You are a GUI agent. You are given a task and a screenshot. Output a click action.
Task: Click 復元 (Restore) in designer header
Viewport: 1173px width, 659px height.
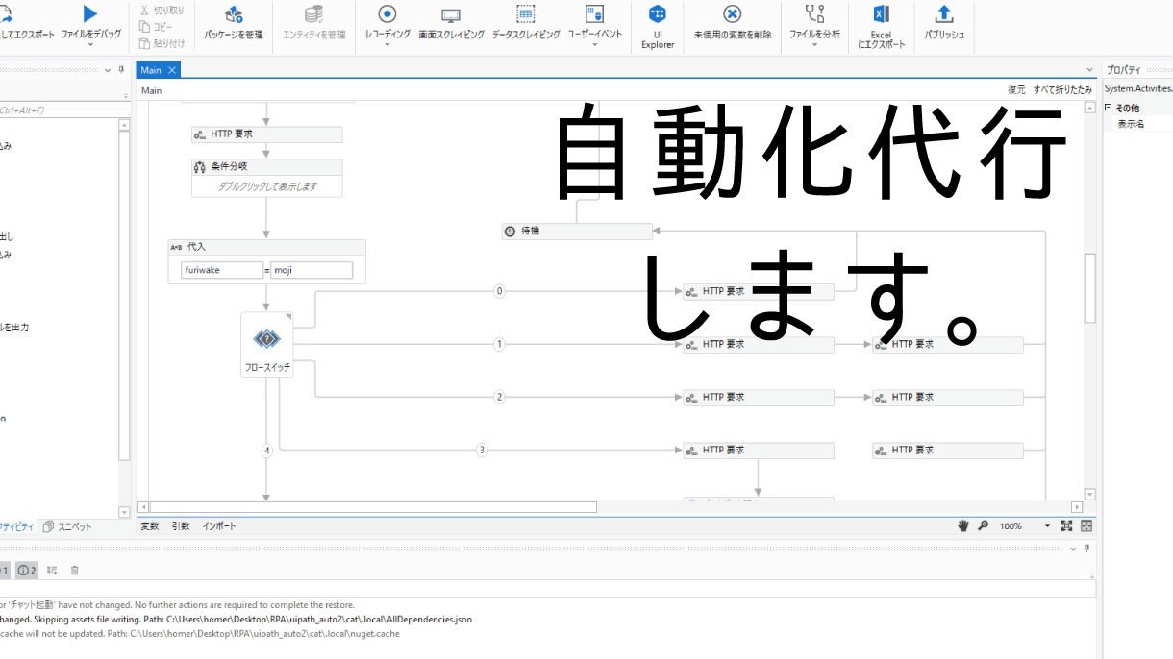(1016, 89)
